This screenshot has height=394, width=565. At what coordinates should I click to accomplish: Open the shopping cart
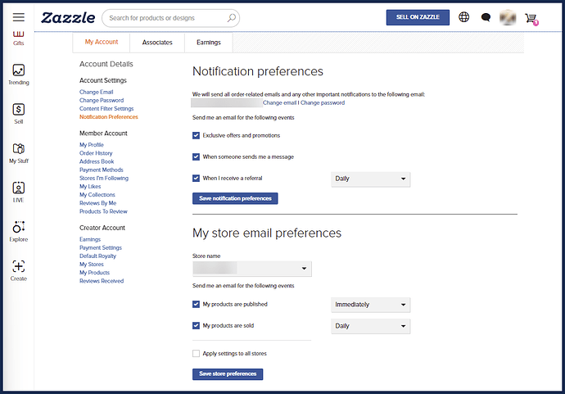coord(531,18)
